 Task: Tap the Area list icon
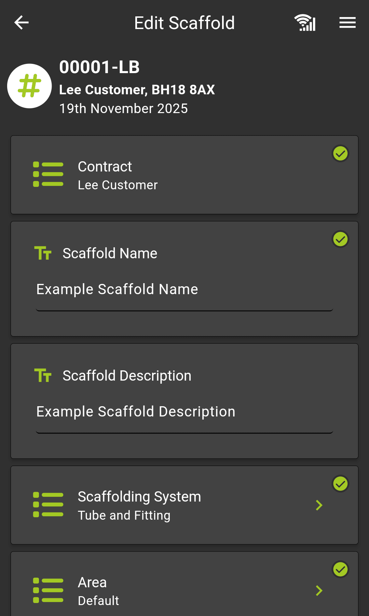(48, 590)
